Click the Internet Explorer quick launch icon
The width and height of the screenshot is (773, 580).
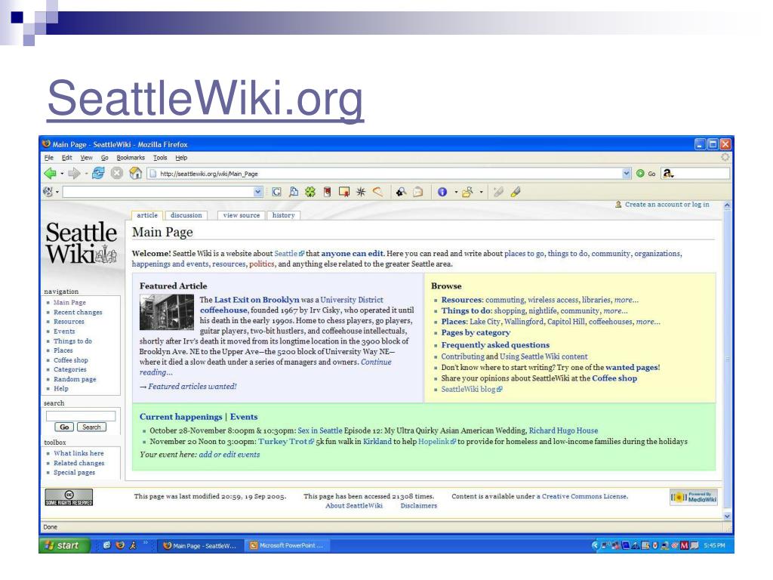[106, 545]
